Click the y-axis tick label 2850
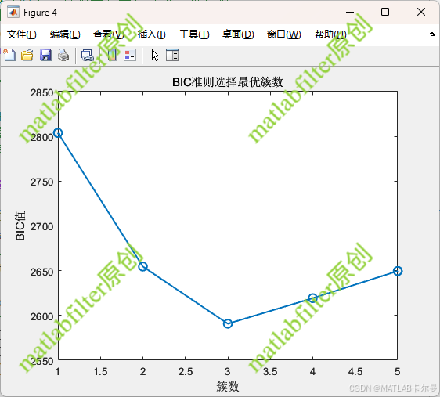Screen dimensions: 440x397 click(x=41, y=93)
